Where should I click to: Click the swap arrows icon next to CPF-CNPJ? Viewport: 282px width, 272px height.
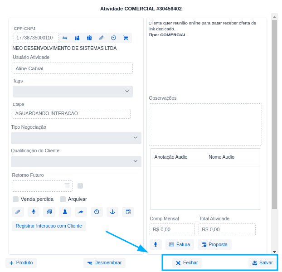(x=65, y=38)
